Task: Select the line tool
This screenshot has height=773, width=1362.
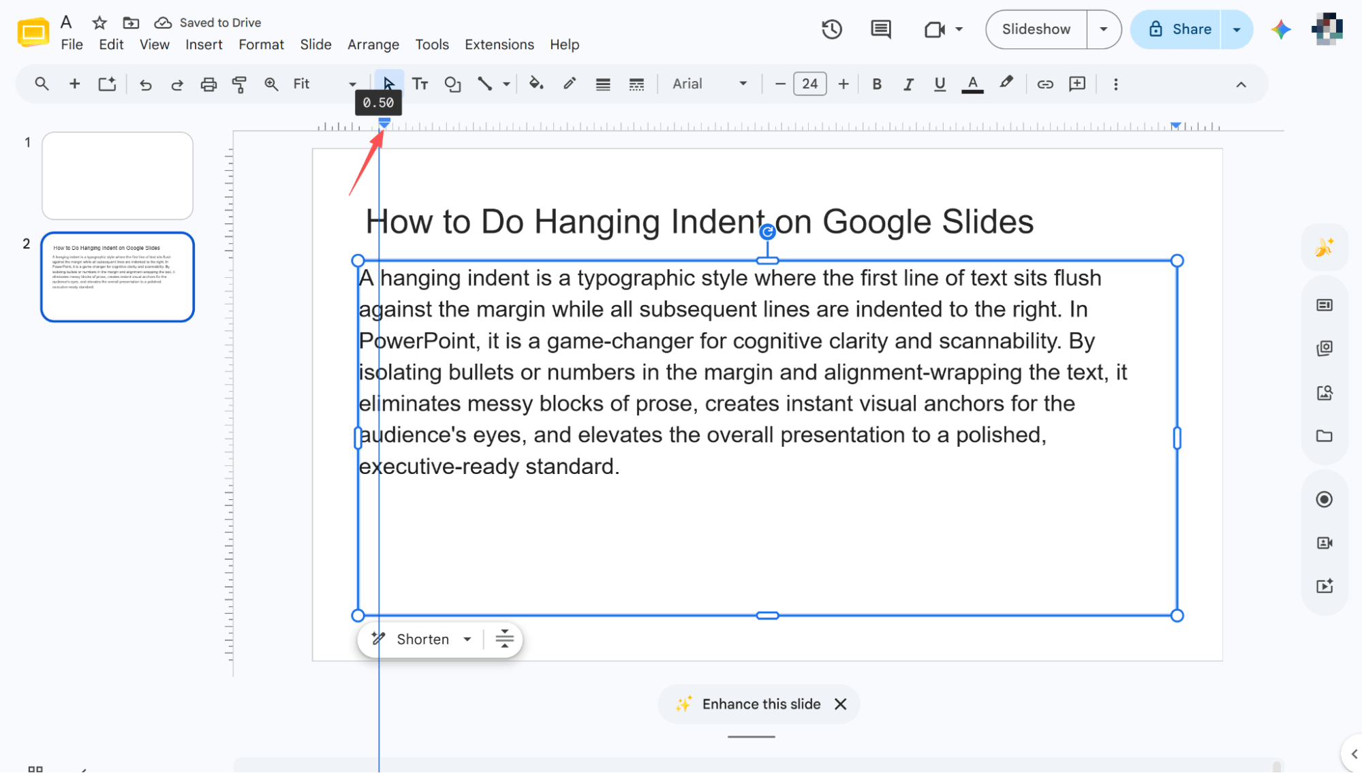Action: pos(484,84)
